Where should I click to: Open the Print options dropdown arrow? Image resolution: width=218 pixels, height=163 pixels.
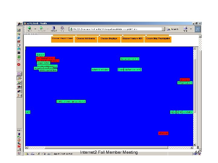pos(191,29)
